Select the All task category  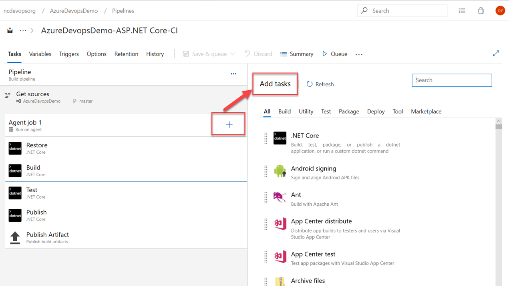click(267, 111)
